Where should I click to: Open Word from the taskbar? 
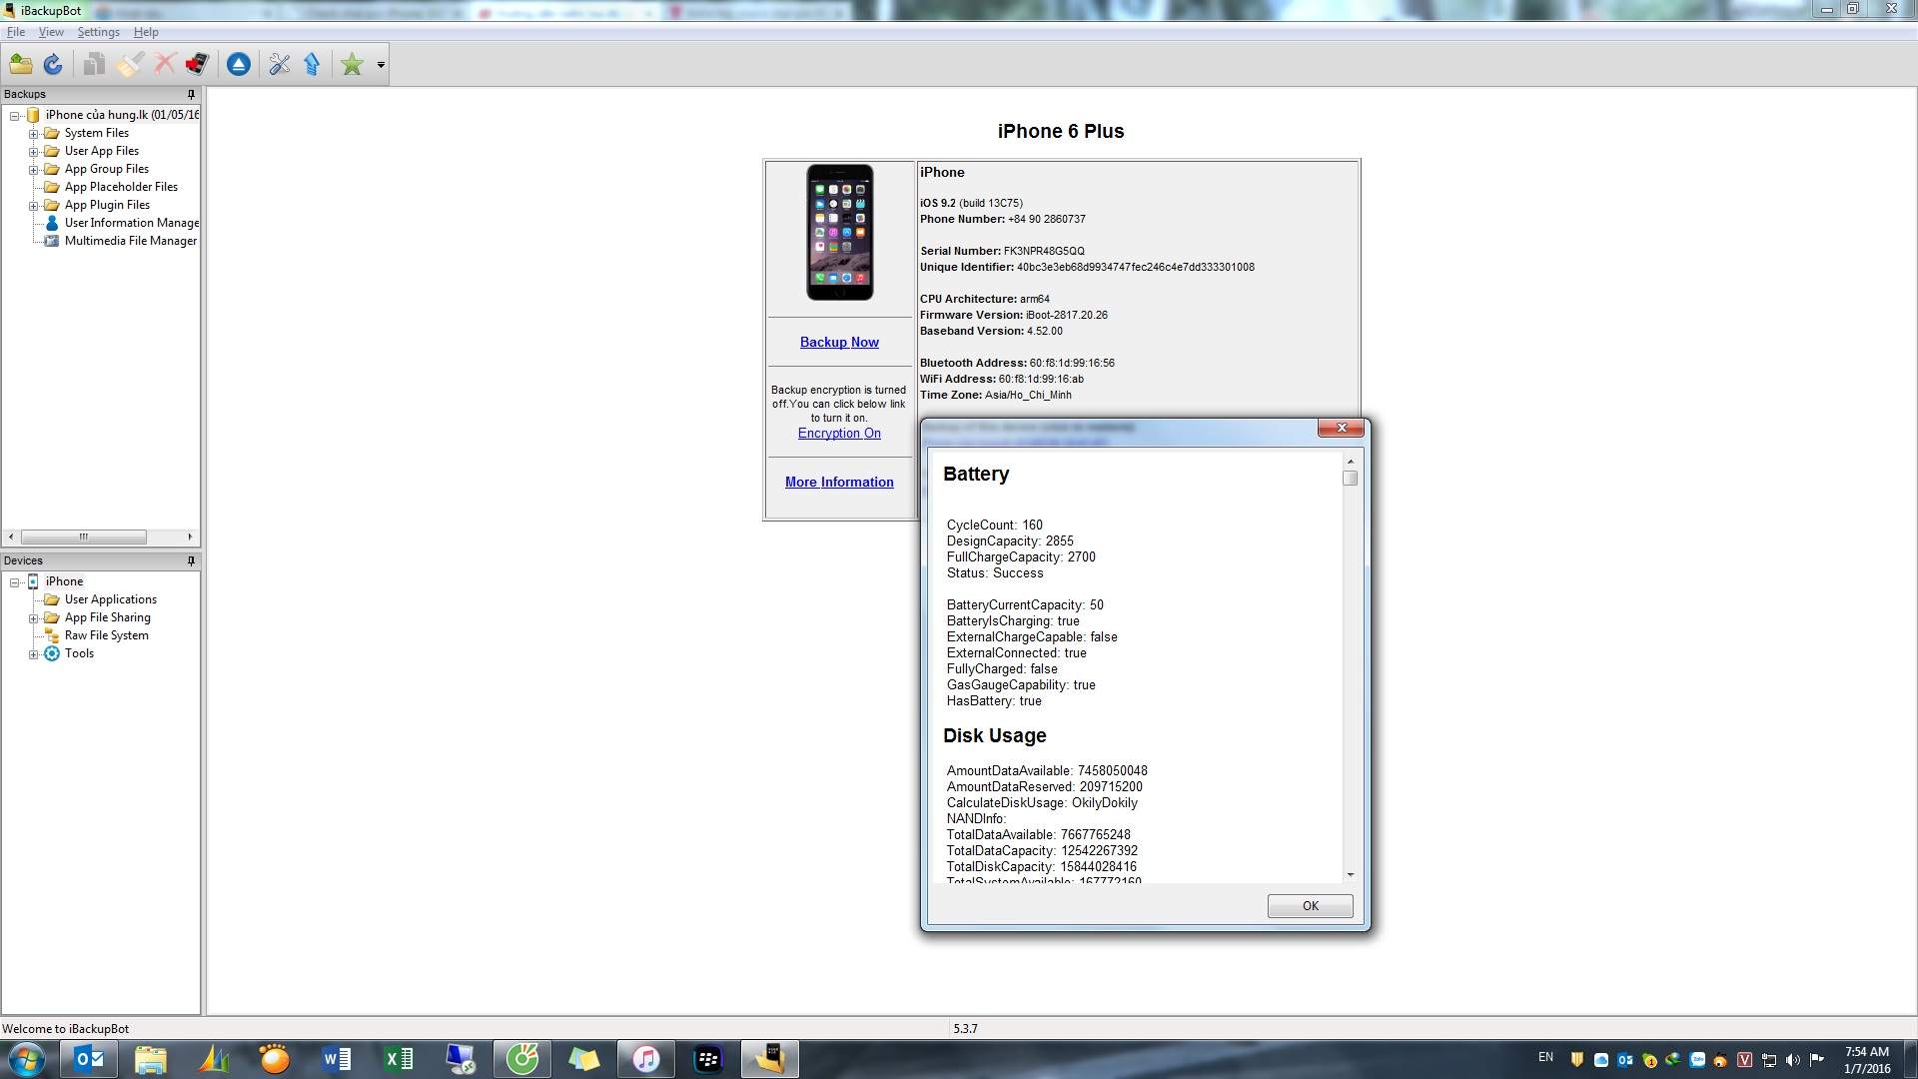click(337, 1059)
